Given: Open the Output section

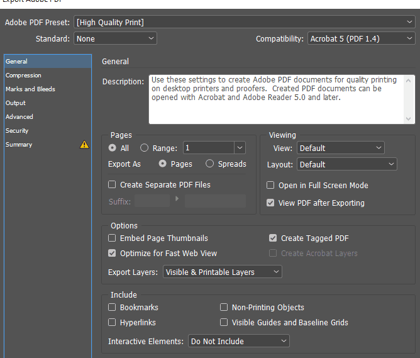Looking at the screenshot, I should tap(16, 103).
